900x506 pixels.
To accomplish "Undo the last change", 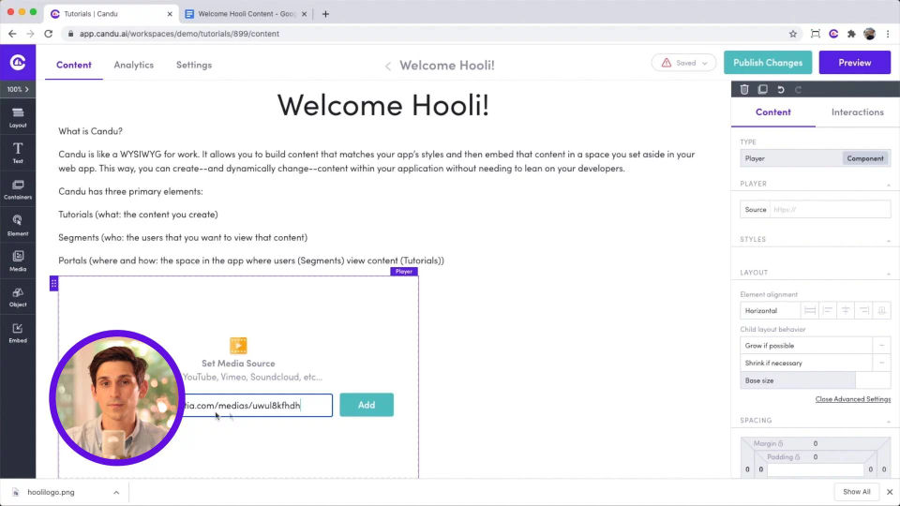I will pos(781,90).
